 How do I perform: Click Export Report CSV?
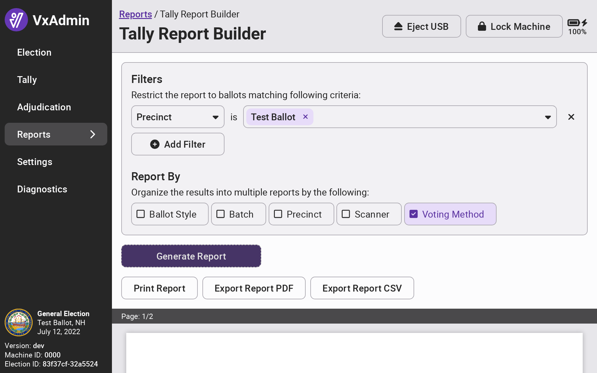tap(362, 288)
